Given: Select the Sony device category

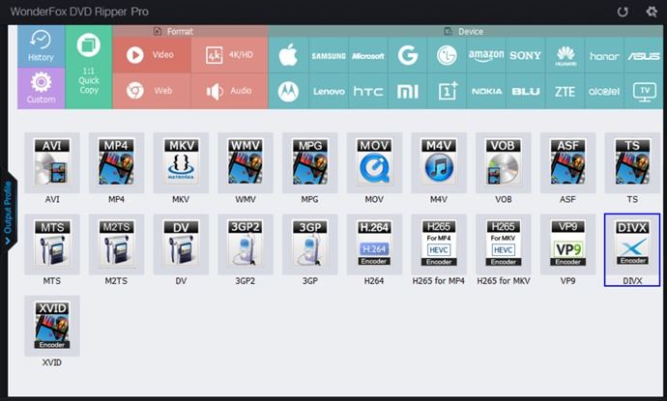Looking at the screenshot, I should coord(525,55).
